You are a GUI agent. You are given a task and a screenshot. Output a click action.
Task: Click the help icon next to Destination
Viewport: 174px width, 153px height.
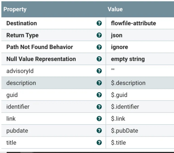(x=99, y=23)
